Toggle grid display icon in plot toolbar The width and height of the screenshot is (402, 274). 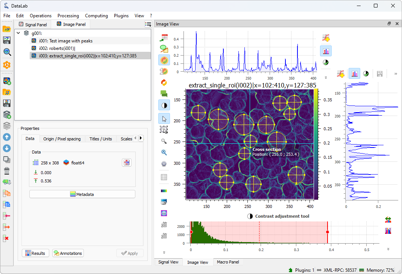pos(164,177)
